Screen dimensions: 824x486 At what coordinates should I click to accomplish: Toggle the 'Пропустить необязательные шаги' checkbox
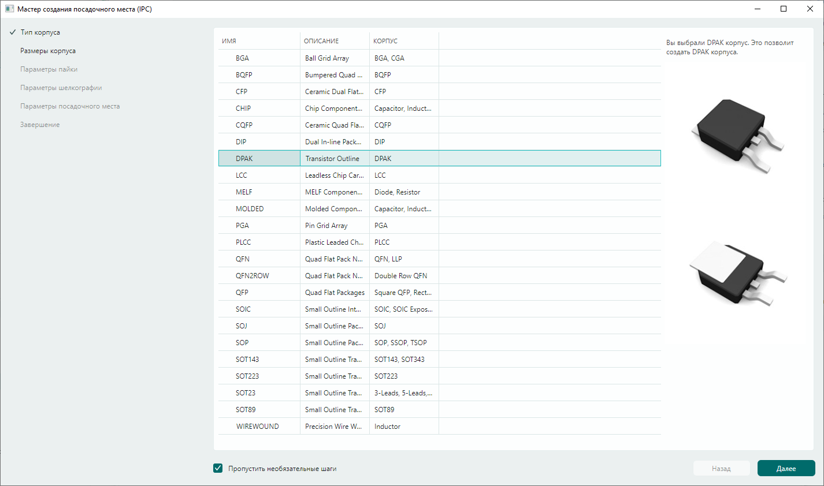tap(218, 468)
